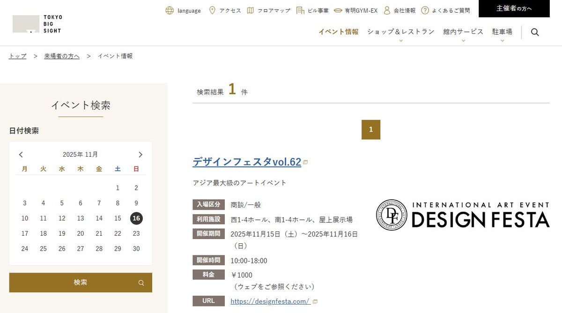
Task: Click 2025年 11月 calendar header
Action: tap(81, 154)
